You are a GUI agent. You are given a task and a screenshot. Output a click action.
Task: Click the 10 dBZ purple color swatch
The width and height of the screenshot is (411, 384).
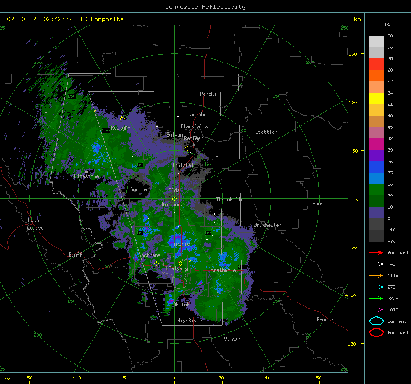[x=376, y=213]
